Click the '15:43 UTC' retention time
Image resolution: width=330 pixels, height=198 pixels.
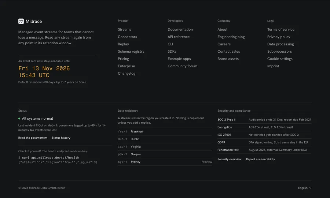tap(34, 75)
